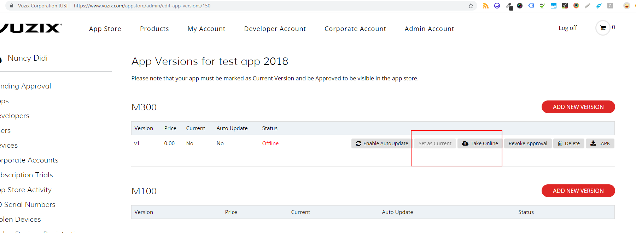Open App Store Activity sidebar link

[x=26, y=190]
